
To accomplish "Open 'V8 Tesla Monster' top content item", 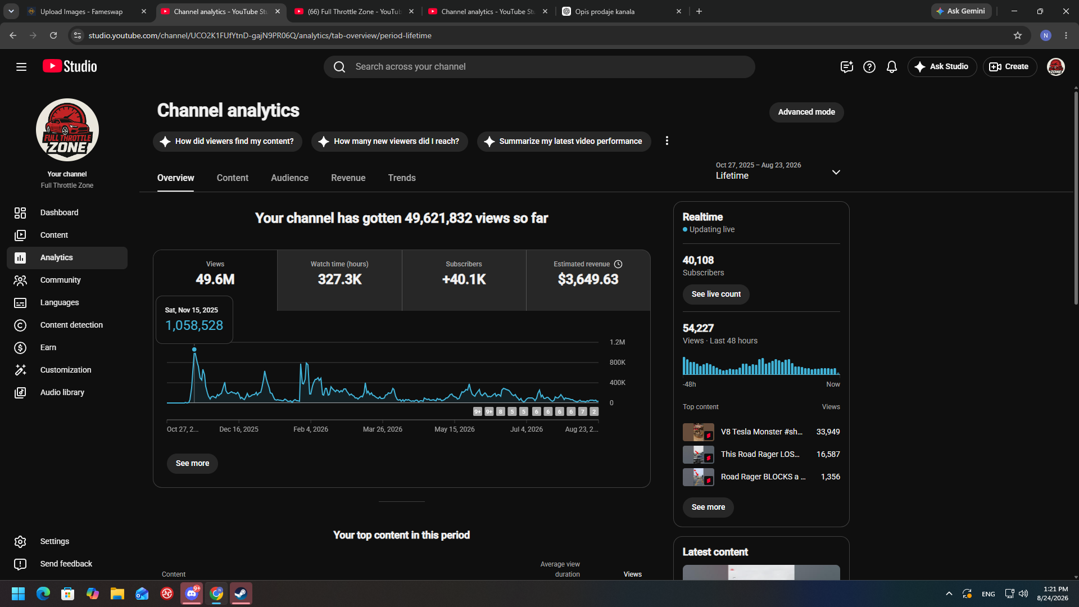I will point(761,432).
